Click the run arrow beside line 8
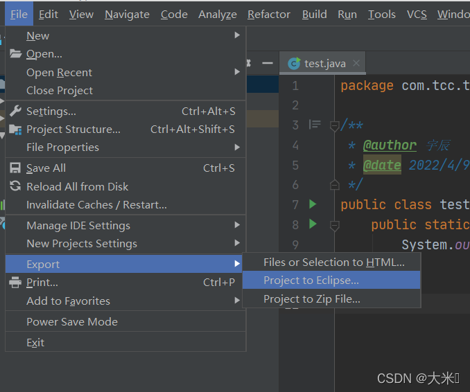 (x=313, y=224)
